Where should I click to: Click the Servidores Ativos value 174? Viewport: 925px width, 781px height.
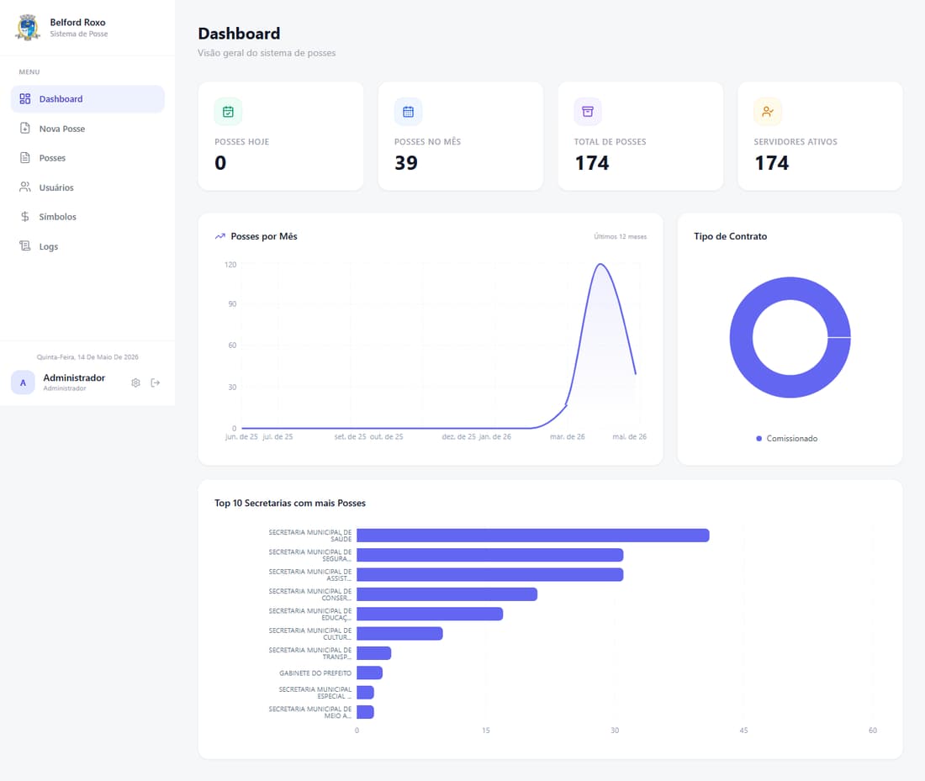point(772,163)
